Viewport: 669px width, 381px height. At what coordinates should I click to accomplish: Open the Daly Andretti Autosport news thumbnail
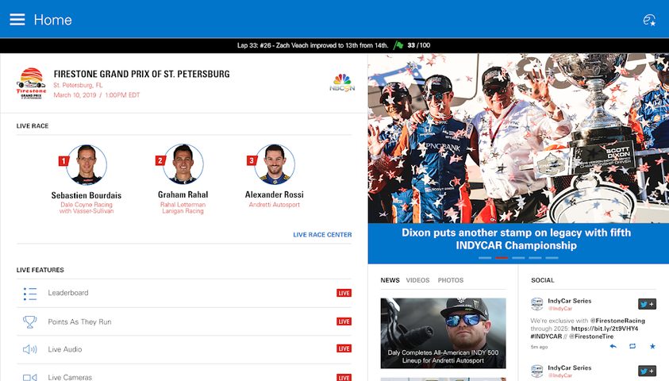[x=444, y=333]
